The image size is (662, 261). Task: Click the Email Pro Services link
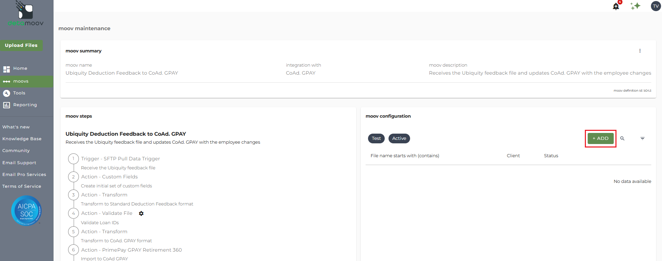pos(24,175)
